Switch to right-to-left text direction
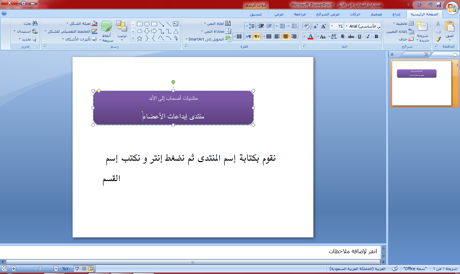Viewport: 460px width, 274px height. pyautogui.click(x=257, y=36)
